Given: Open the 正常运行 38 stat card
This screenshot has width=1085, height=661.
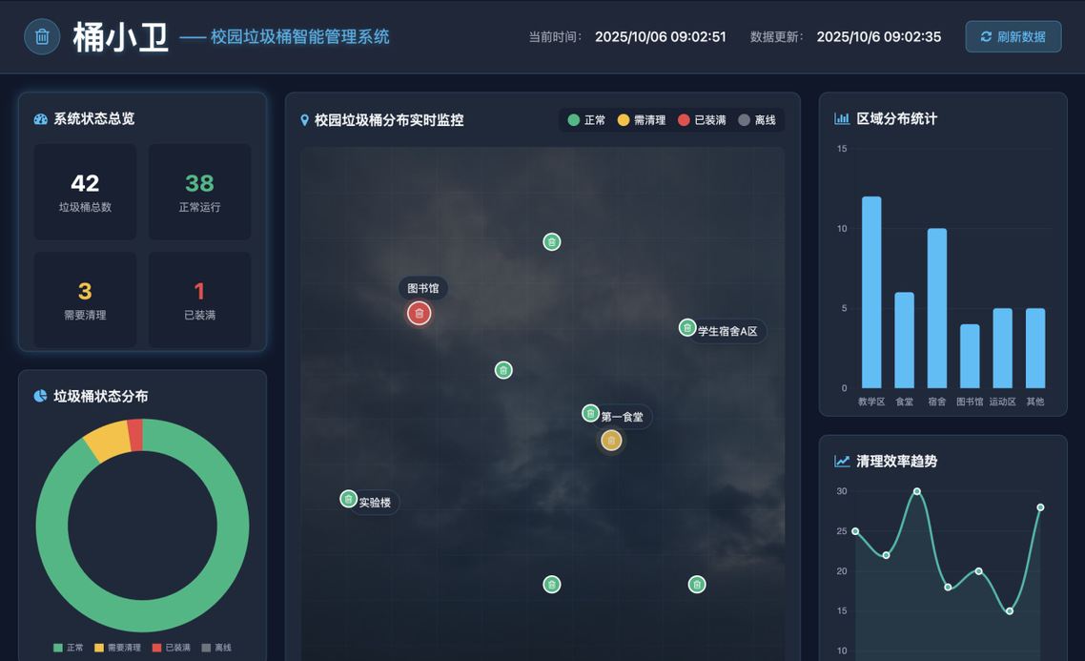Looking at the screenshot, I should (199, 192).
